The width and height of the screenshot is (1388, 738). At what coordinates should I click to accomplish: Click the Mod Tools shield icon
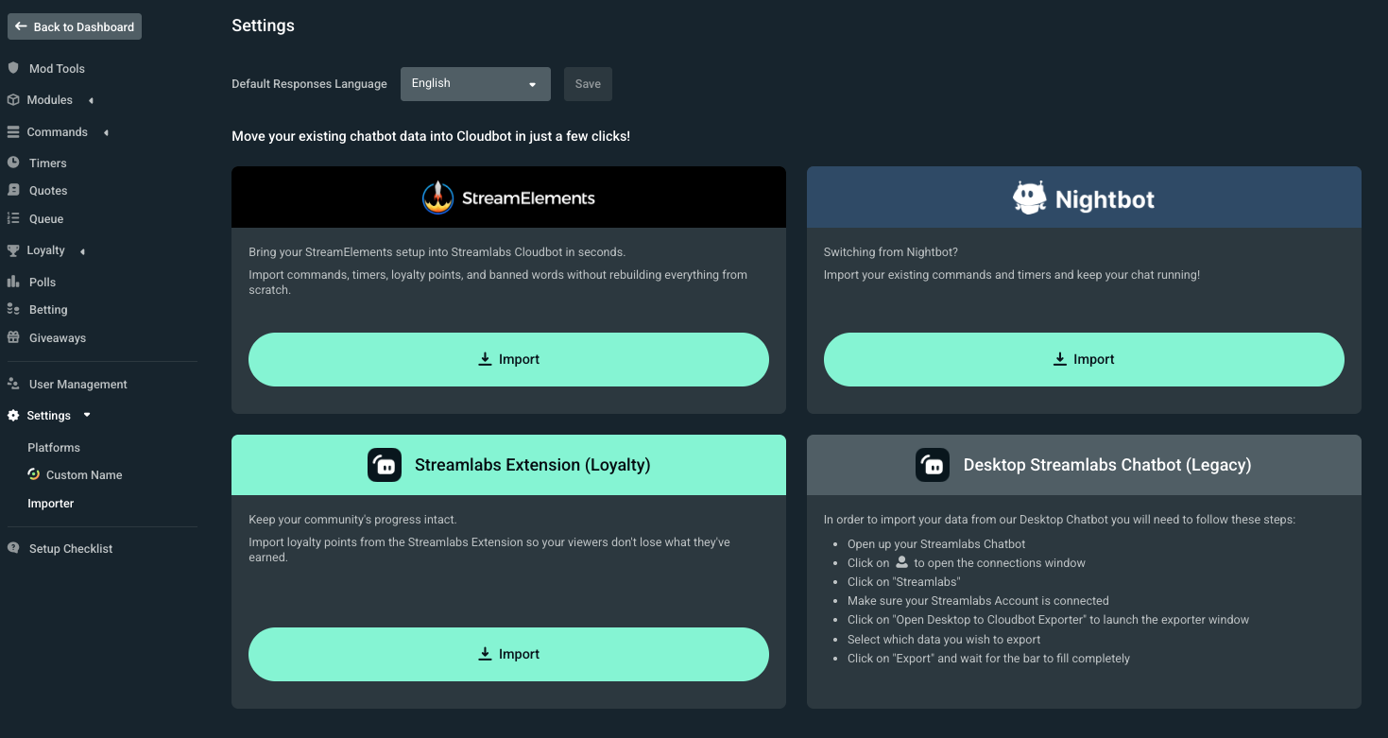[x=13, y=68]
